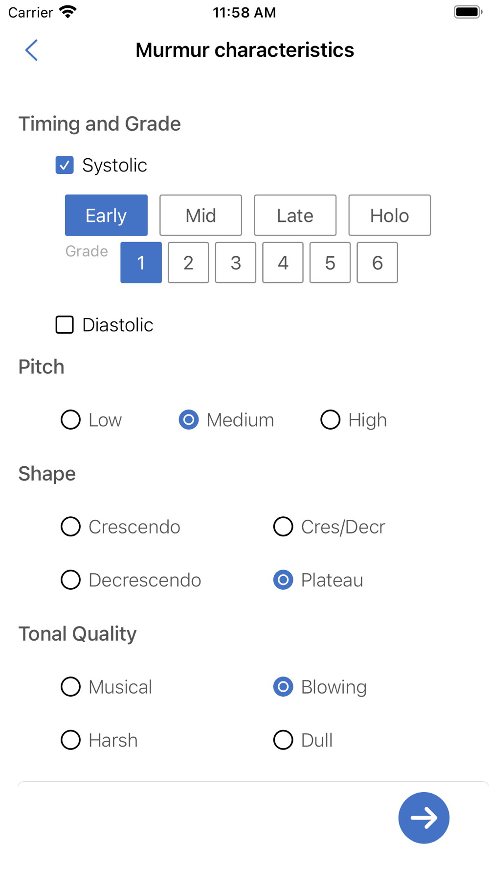Select Mid systolic timing
Screen dimensions: 489x871
click(x=200, y=216)
